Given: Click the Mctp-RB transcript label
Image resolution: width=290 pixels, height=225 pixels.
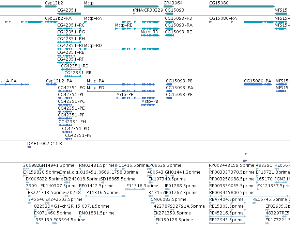Looking at the screenshot, I should [149, 32].
